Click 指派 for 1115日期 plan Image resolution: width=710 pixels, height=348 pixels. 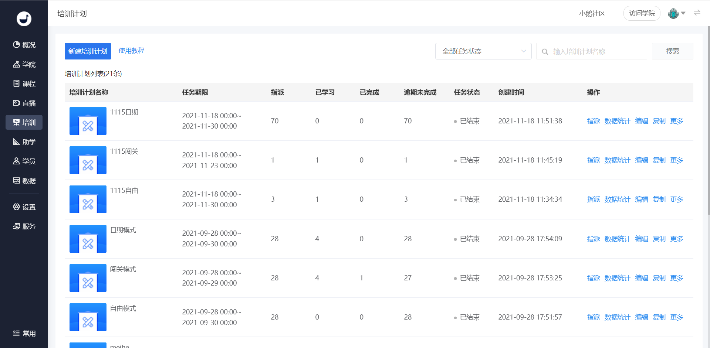click(x=594, y=121)
